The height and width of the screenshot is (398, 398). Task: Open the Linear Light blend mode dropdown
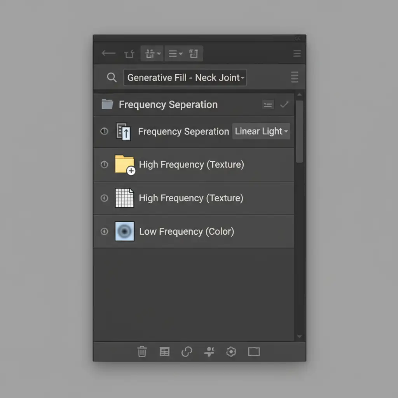pyautogui.click(x=261, y=131)
